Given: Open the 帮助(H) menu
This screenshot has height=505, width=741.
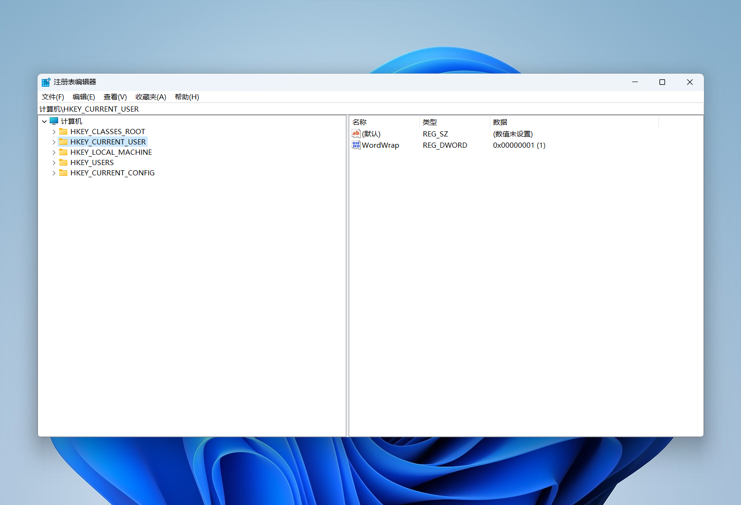Looking at the screenshot, I should pos(187,97).
